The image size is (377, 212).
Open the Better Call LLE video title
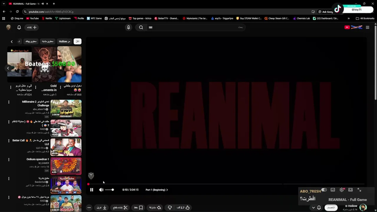click(31, 142)
